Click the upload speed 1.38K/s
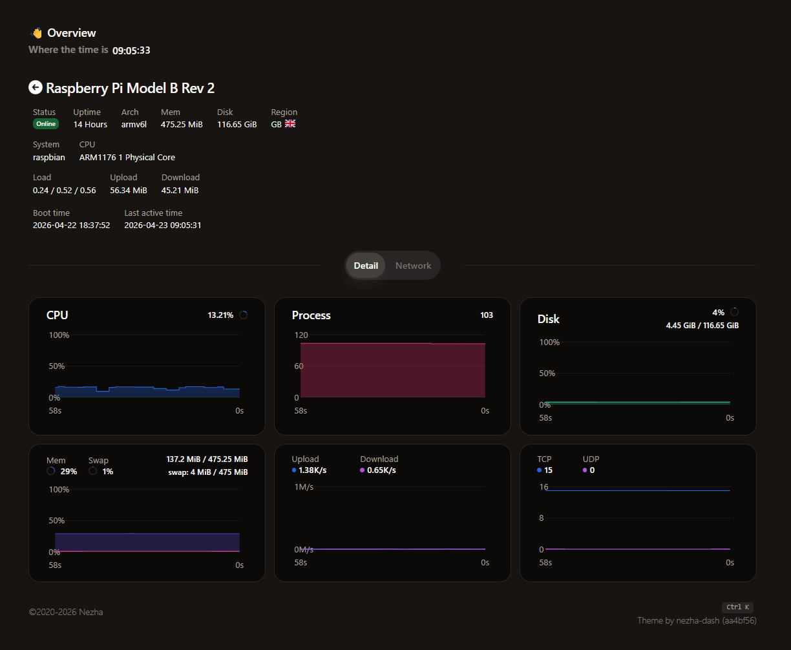The width and height of the screenshot is (791, 650). [313, 470]
